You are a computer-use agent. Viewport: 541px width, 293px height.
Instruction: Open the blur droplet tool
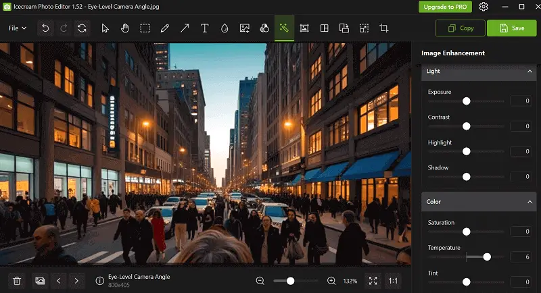[x=225, y=28]
